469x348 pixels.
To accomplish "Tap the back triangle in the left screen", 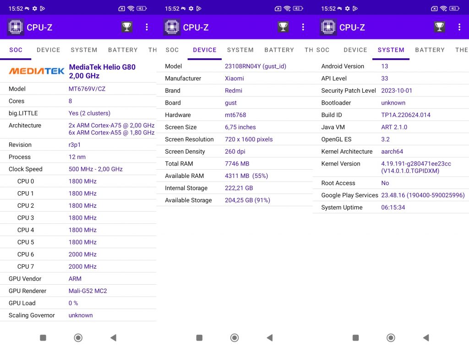I will pos(114,338).
